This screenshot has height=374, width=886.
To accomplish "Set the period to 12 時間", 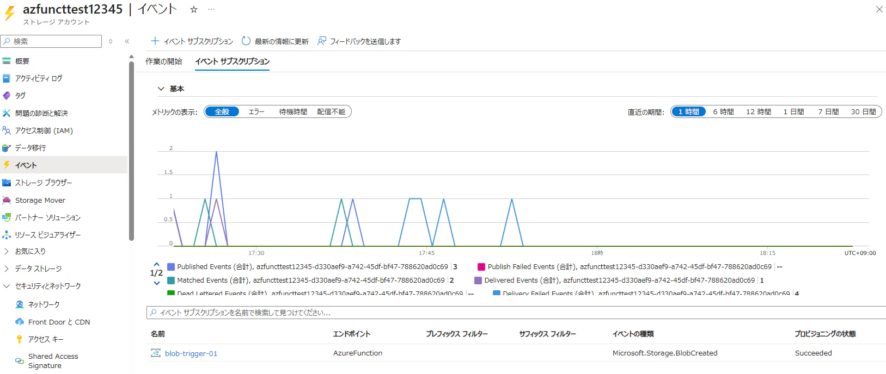I will (x=759, y=112).
